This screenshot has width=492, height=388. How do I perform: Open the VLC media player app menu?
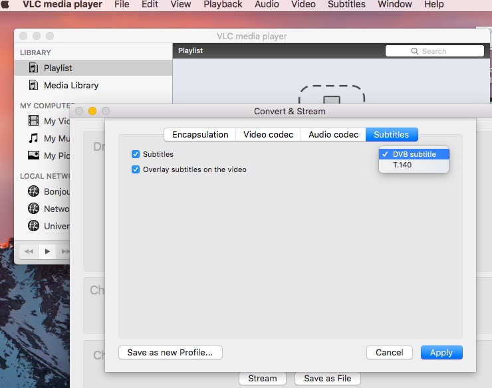point(62,5)
